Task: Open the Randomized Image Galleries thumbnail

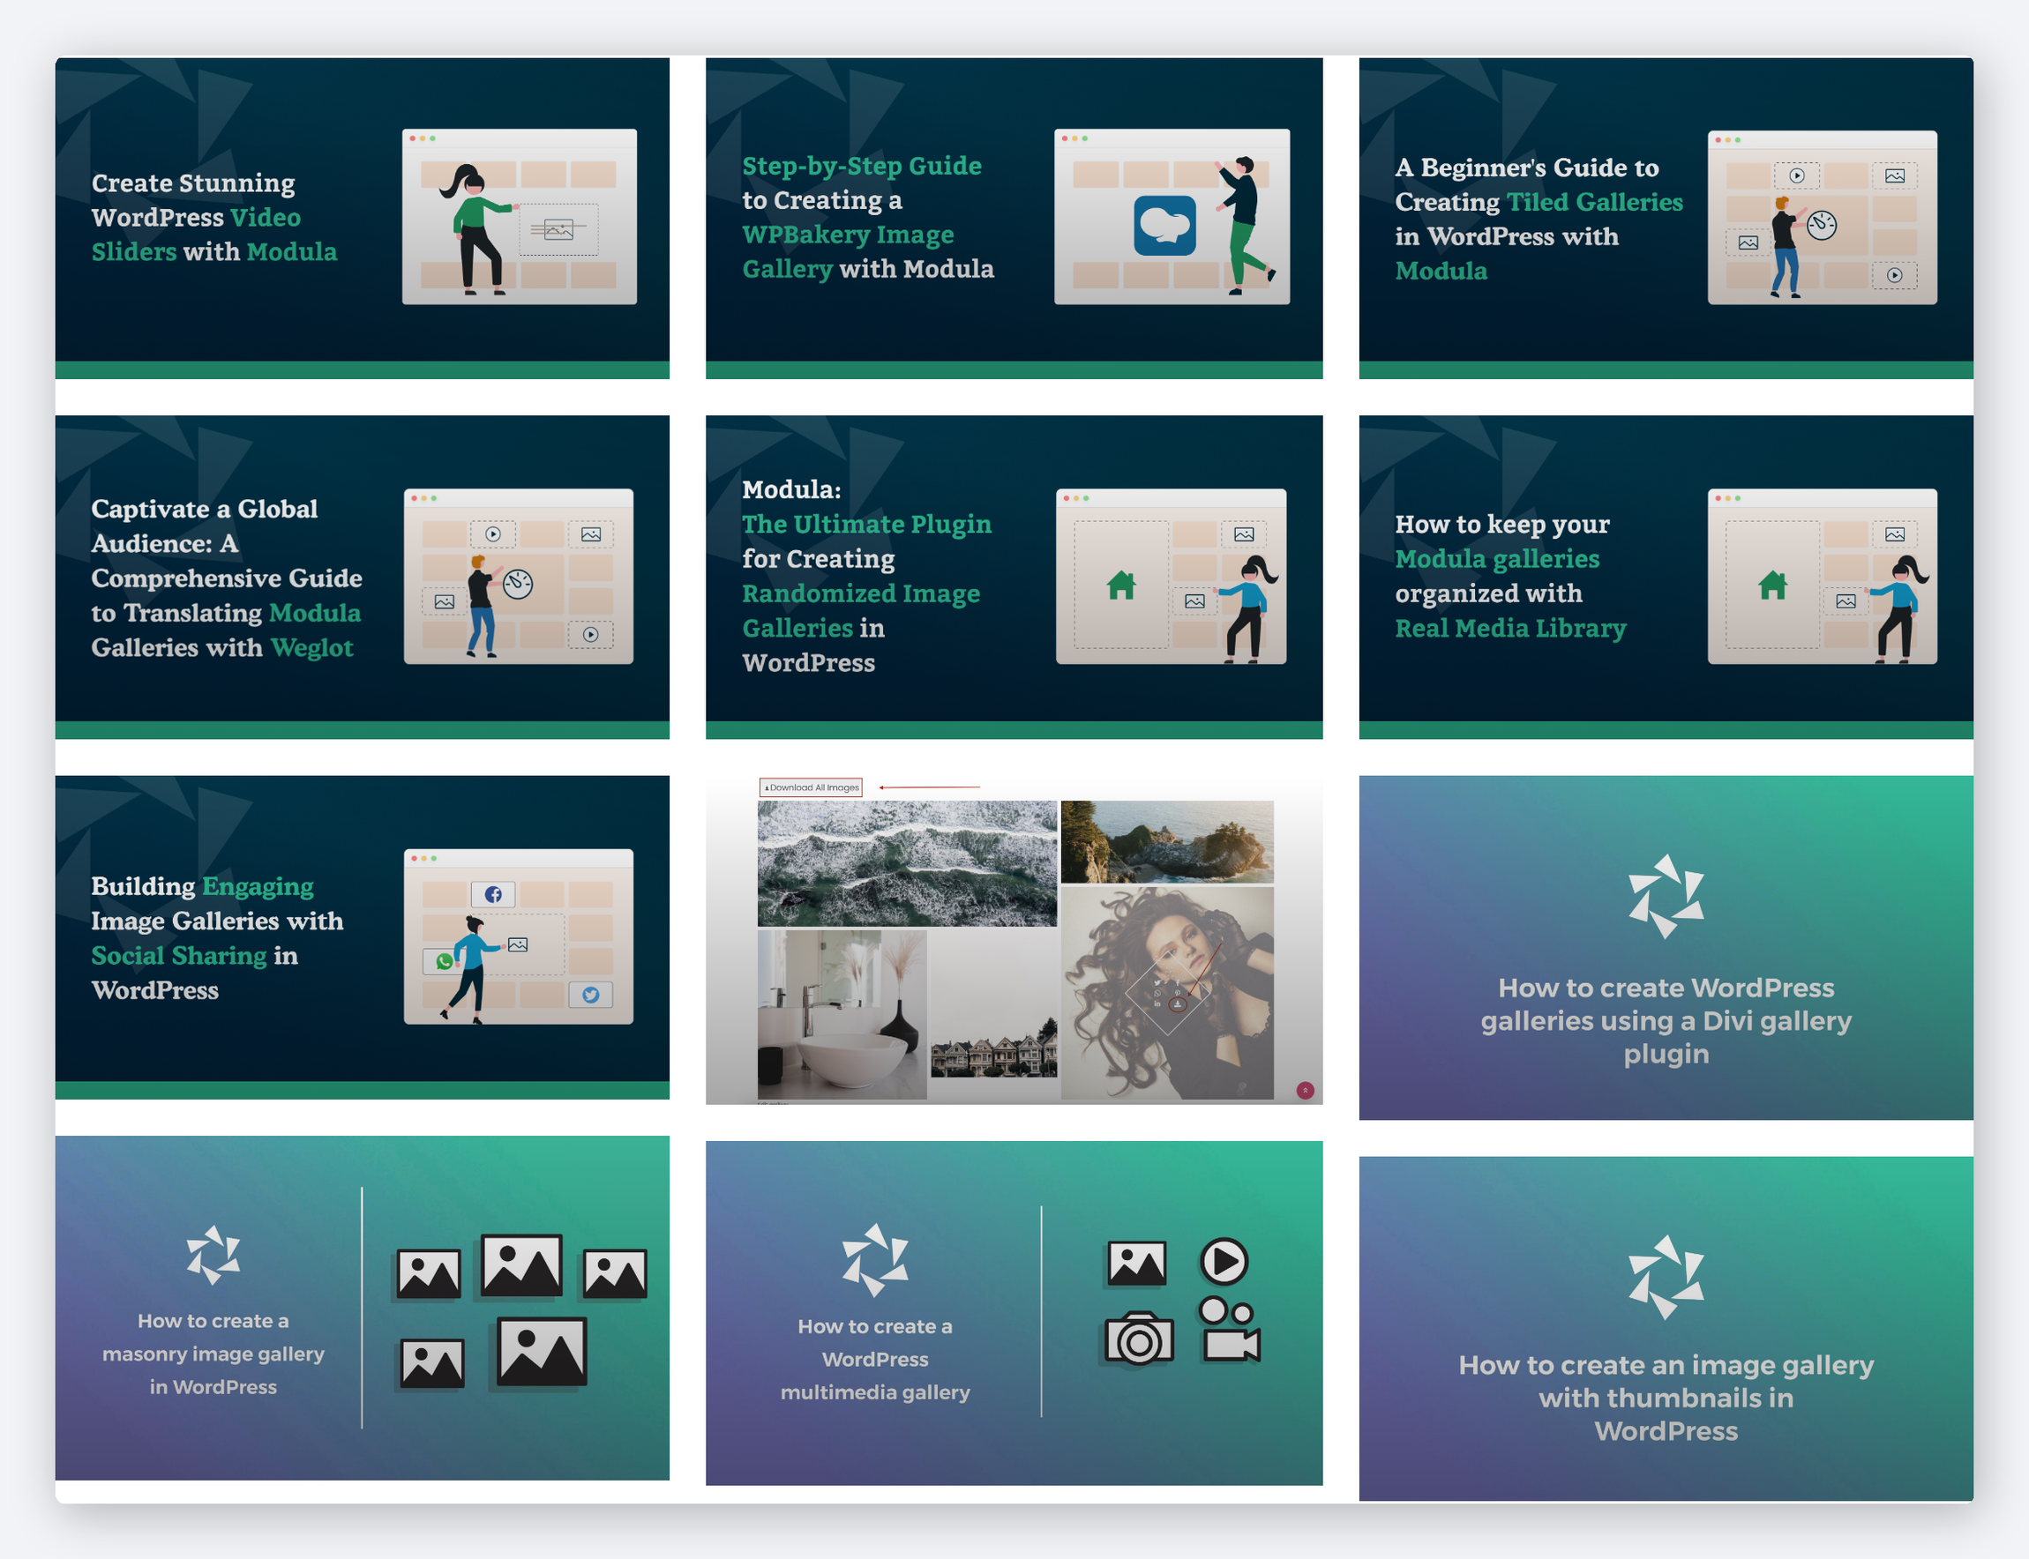Action: [x=1014, y=577]
